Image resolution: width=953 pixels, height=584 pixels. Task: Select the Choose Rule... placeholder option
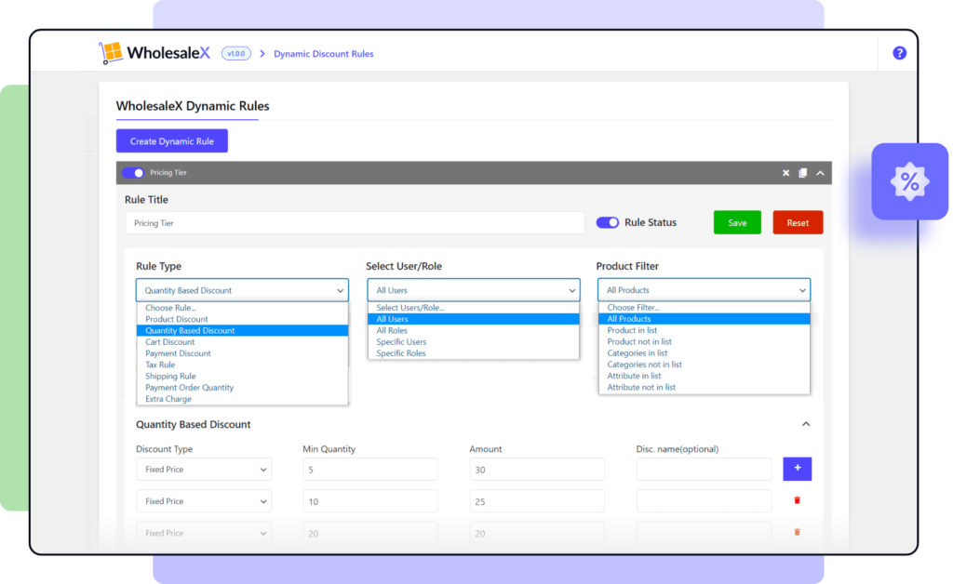[242, 308]
